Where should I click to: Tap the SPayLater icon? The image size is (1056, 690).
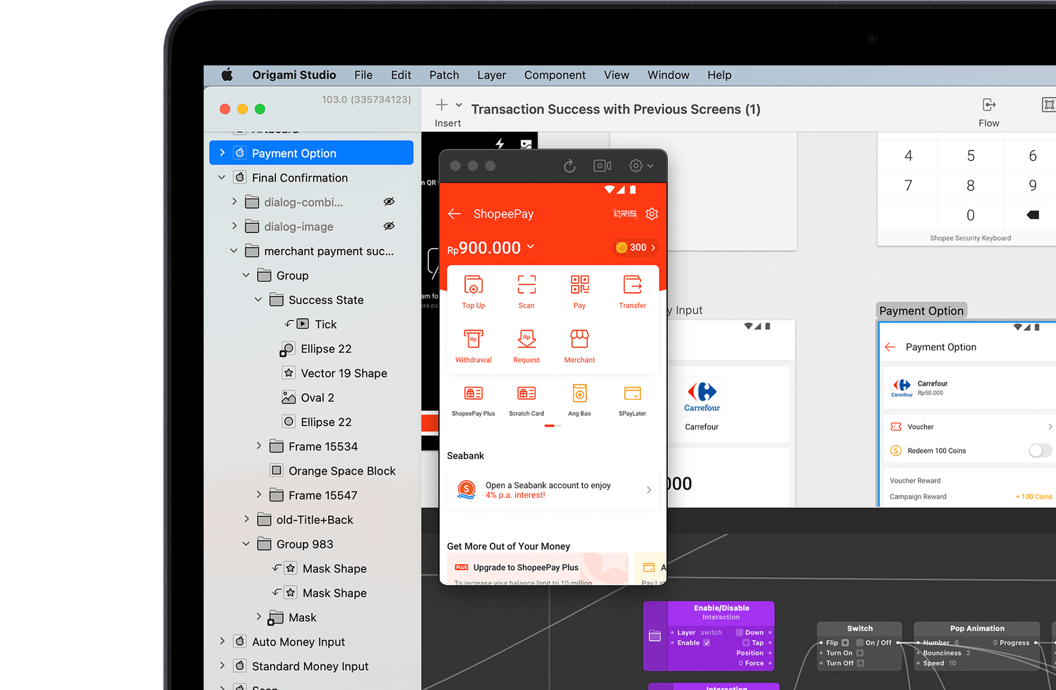(633, 393)
